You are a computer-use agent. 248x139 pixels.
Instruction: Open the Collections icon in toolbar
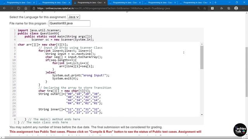pyautogui.click(x=229, y=8)
